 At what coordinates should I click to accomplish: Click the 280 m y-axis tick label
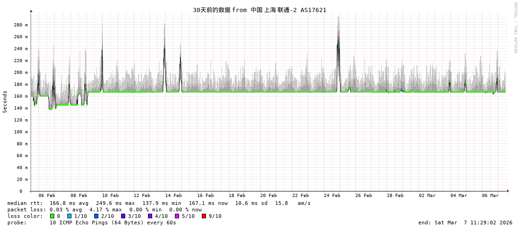coord(20,25)
